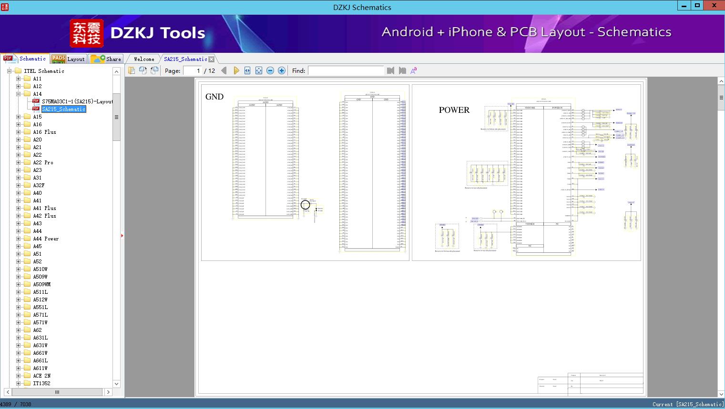Expand the A11 folder
Screen dimensions: 725x409
[x=18, y=79]
